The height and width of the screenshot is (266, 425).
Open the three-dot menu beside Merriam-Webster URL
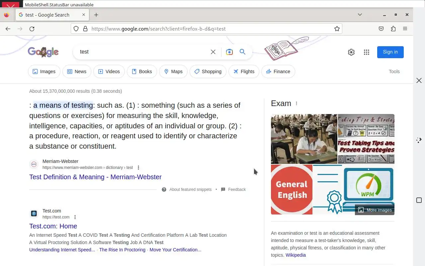(138, 168)
